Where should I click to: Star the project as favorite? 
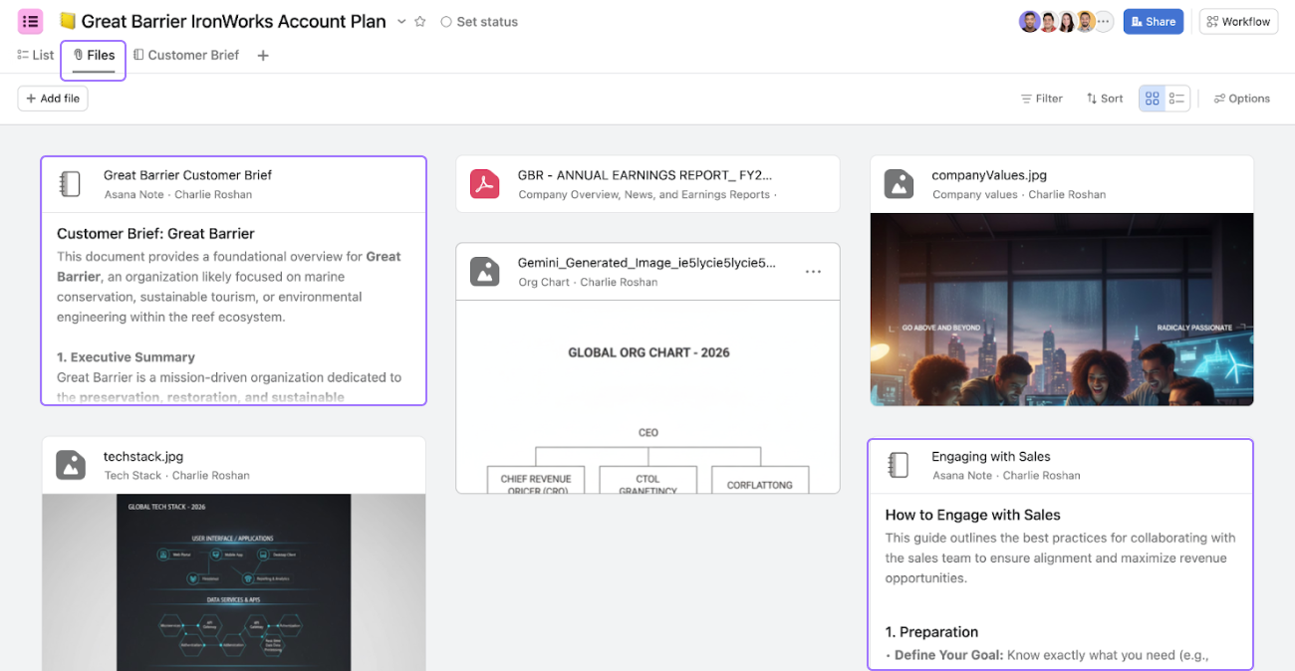(x=420, y=22)
